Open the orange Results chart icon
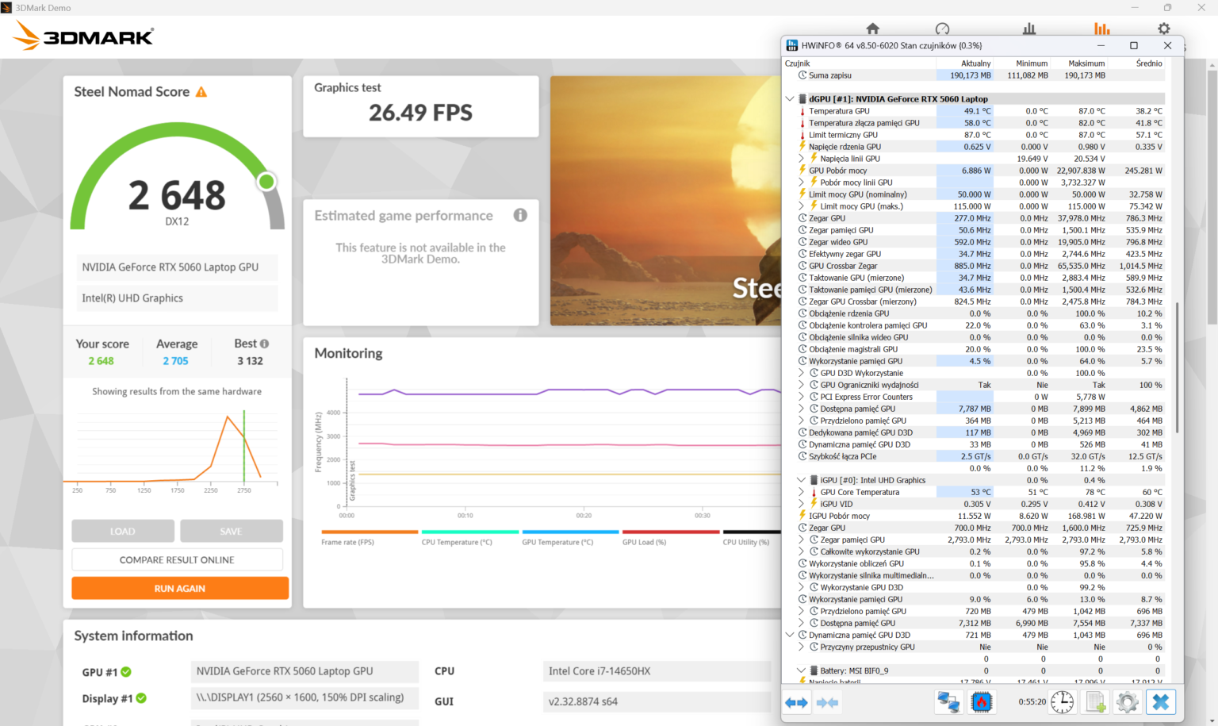Image resolution: width=1218 pixels, height=726 pixels. tap(1102, 29)
